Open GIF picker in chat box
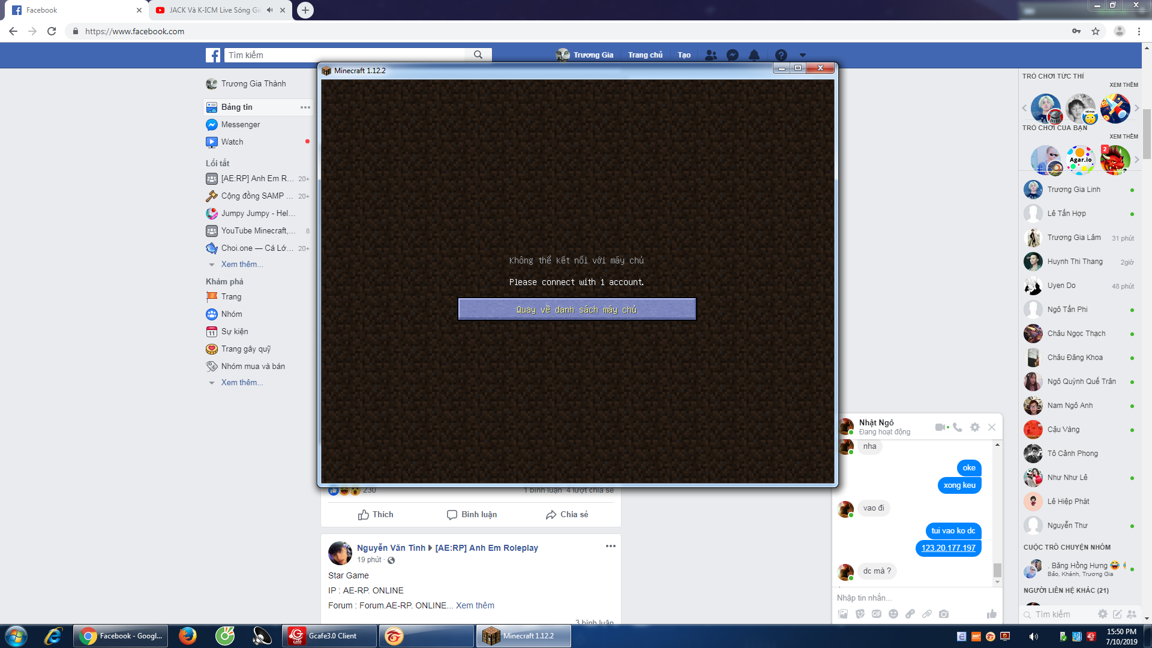1152x648 pixels. (877, 614)
